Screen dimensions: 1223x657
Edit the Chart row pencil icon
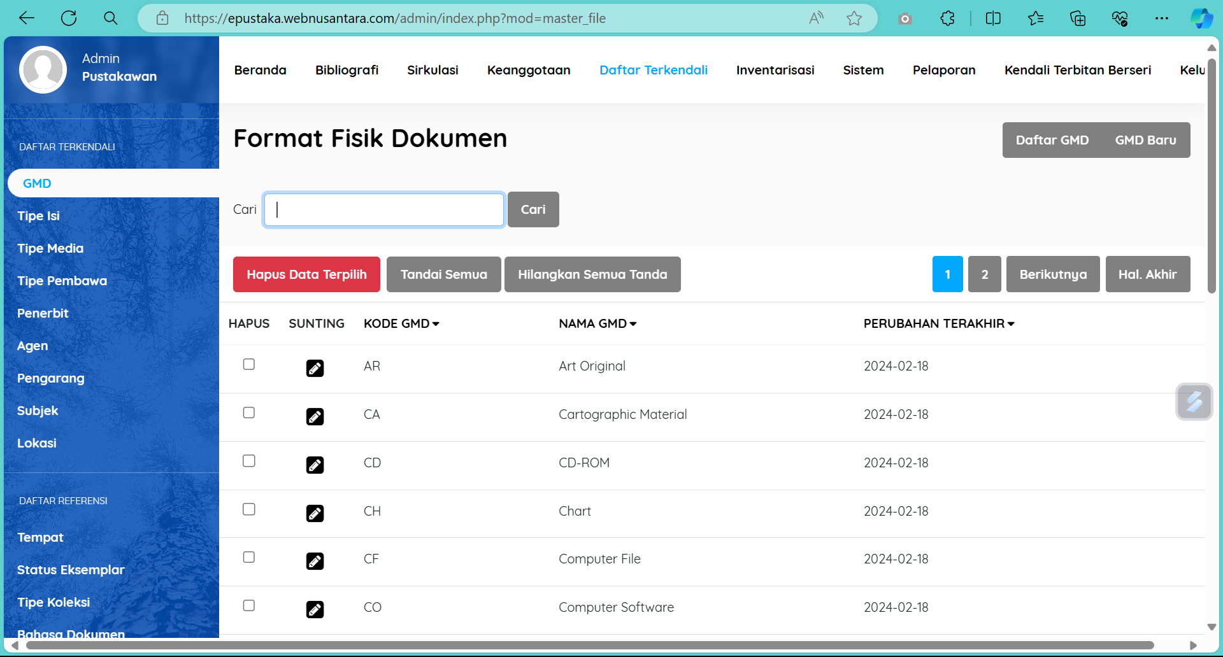315,513
